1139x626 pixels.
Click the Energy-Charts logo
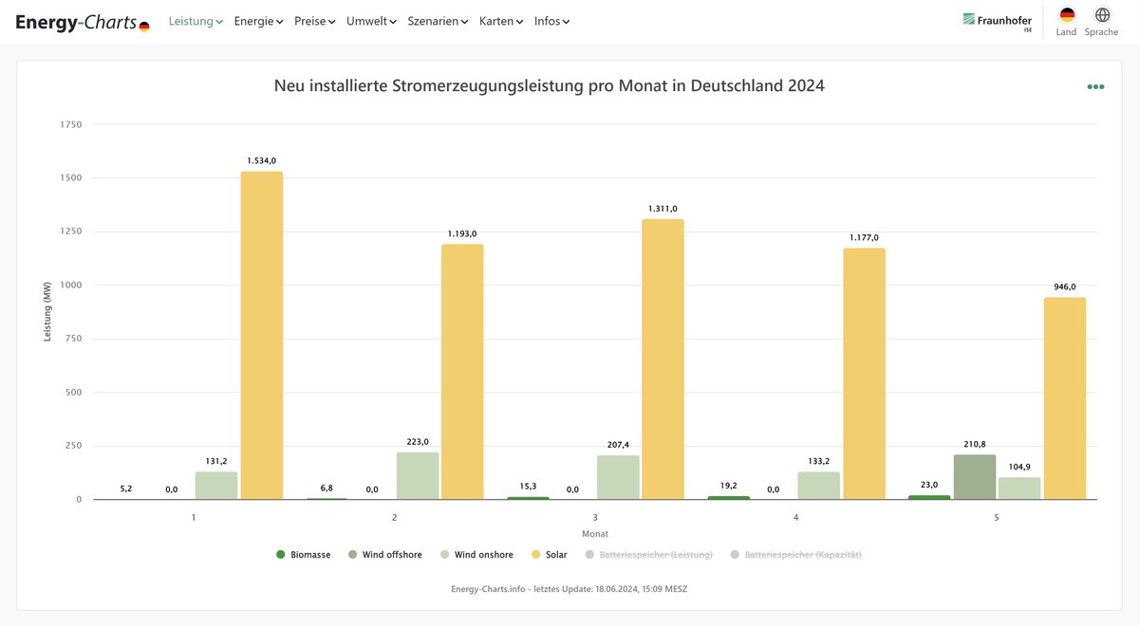click(81, 21)
